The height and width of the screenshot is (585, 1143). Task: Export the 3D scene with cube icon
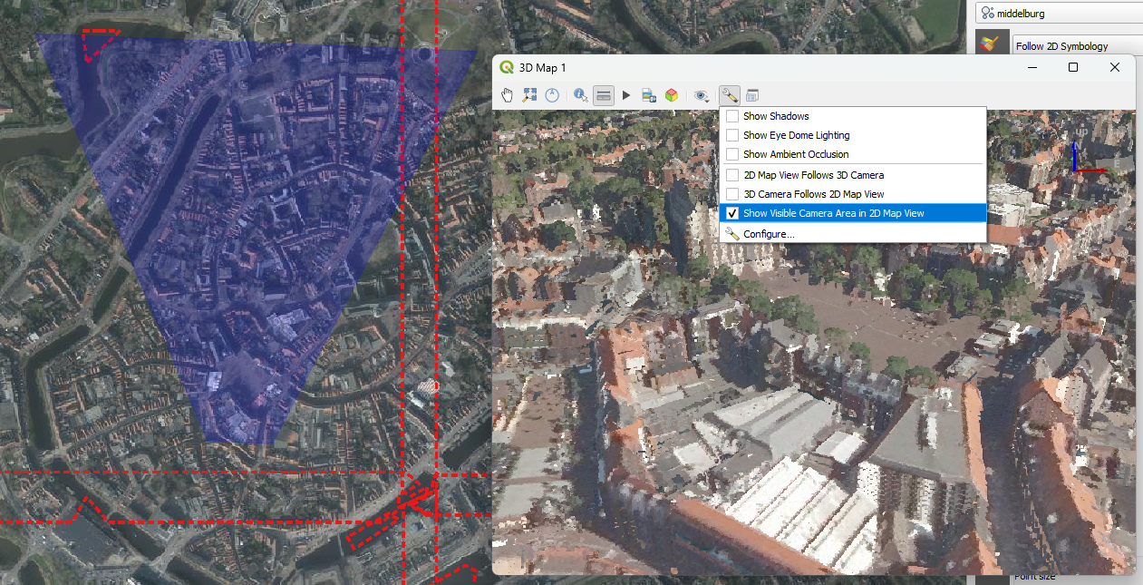tap(671, 94)
